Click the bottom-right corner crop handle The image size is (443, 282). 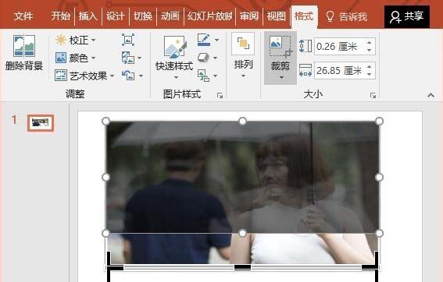371,261
